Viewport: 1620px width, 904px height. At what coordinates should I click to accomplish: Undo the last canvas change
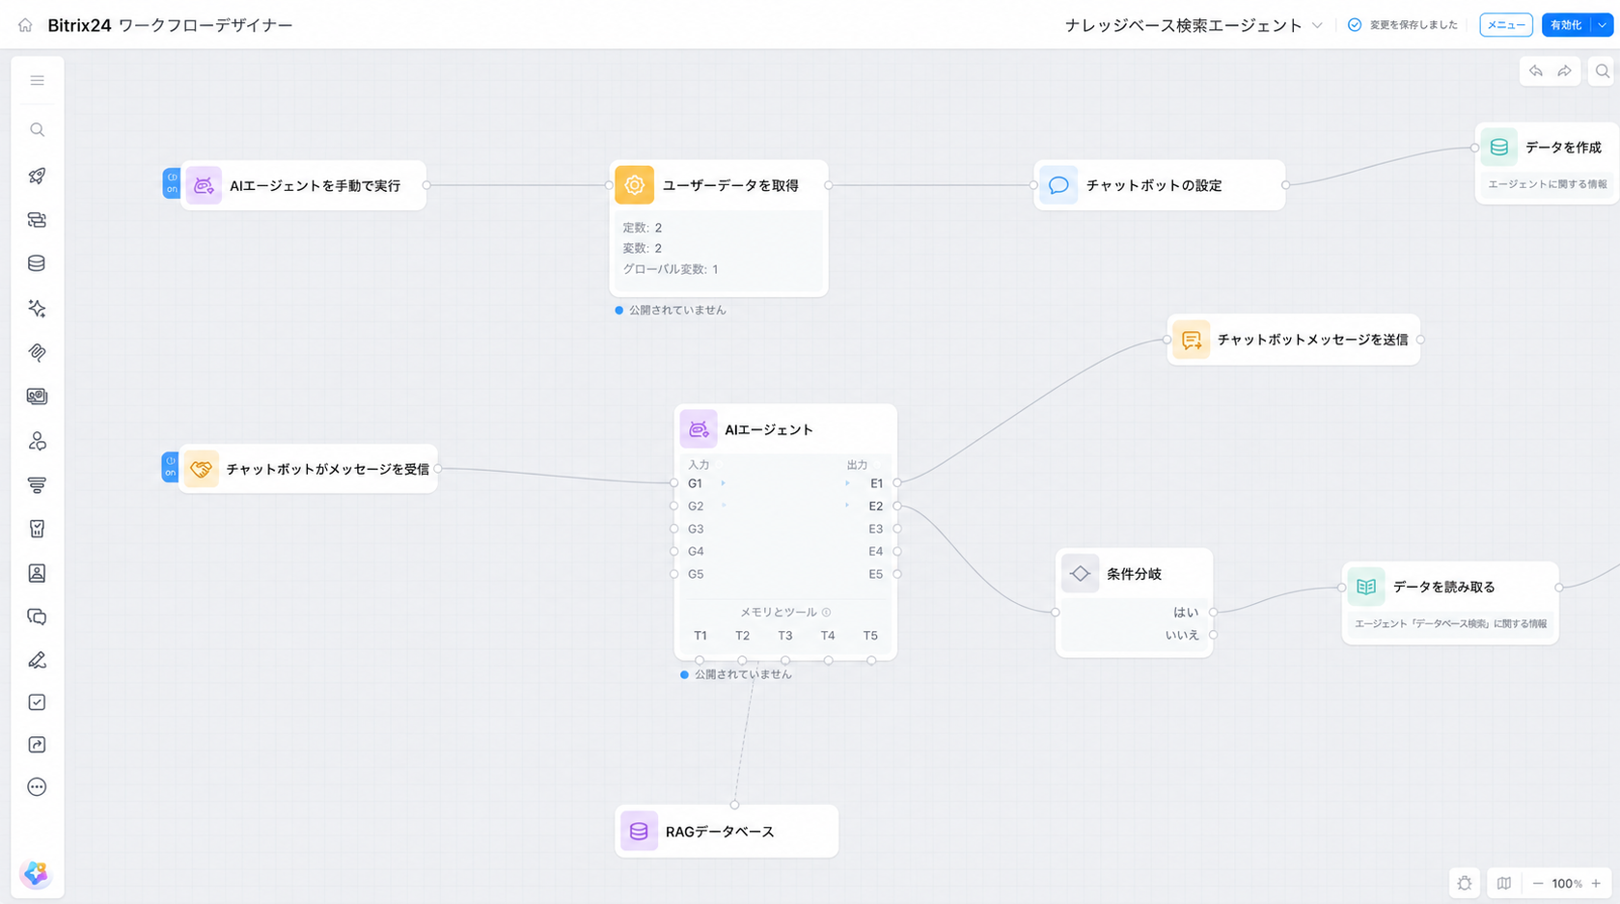(1535, 71)
